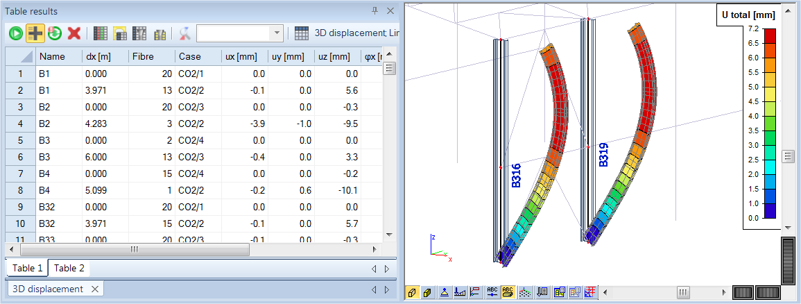
Task: Click the supports display icon in view toolbar
Action: pyautogui.click(x=444, y=292)
